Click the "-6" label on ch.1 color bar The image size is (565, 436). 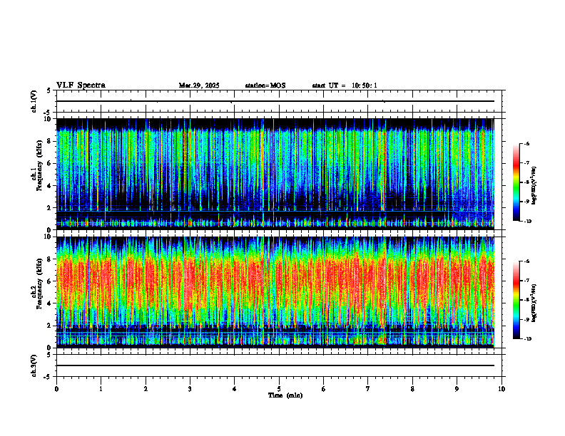(x=526, y=143)
